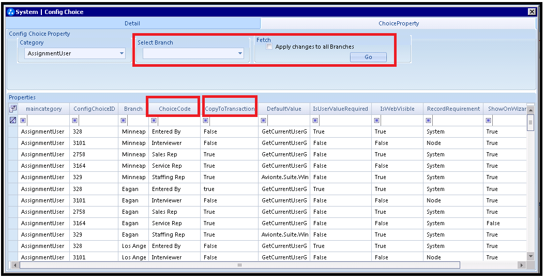Sort by the CopyToTransaction column header
545x279 pixels.
pos(230,109)
